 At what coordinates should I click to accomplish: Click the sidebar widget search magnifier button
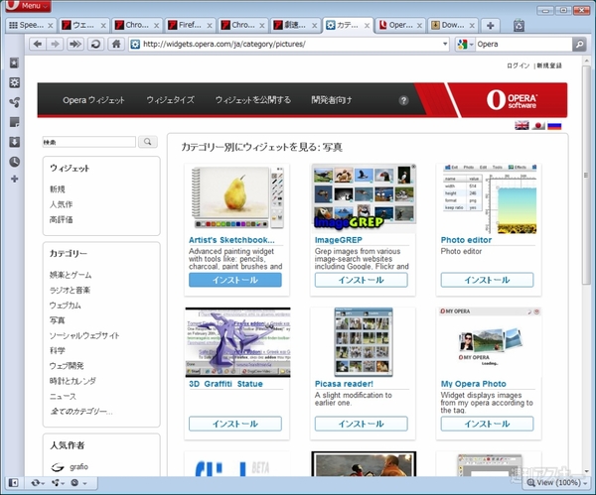[x=147, y=142]
